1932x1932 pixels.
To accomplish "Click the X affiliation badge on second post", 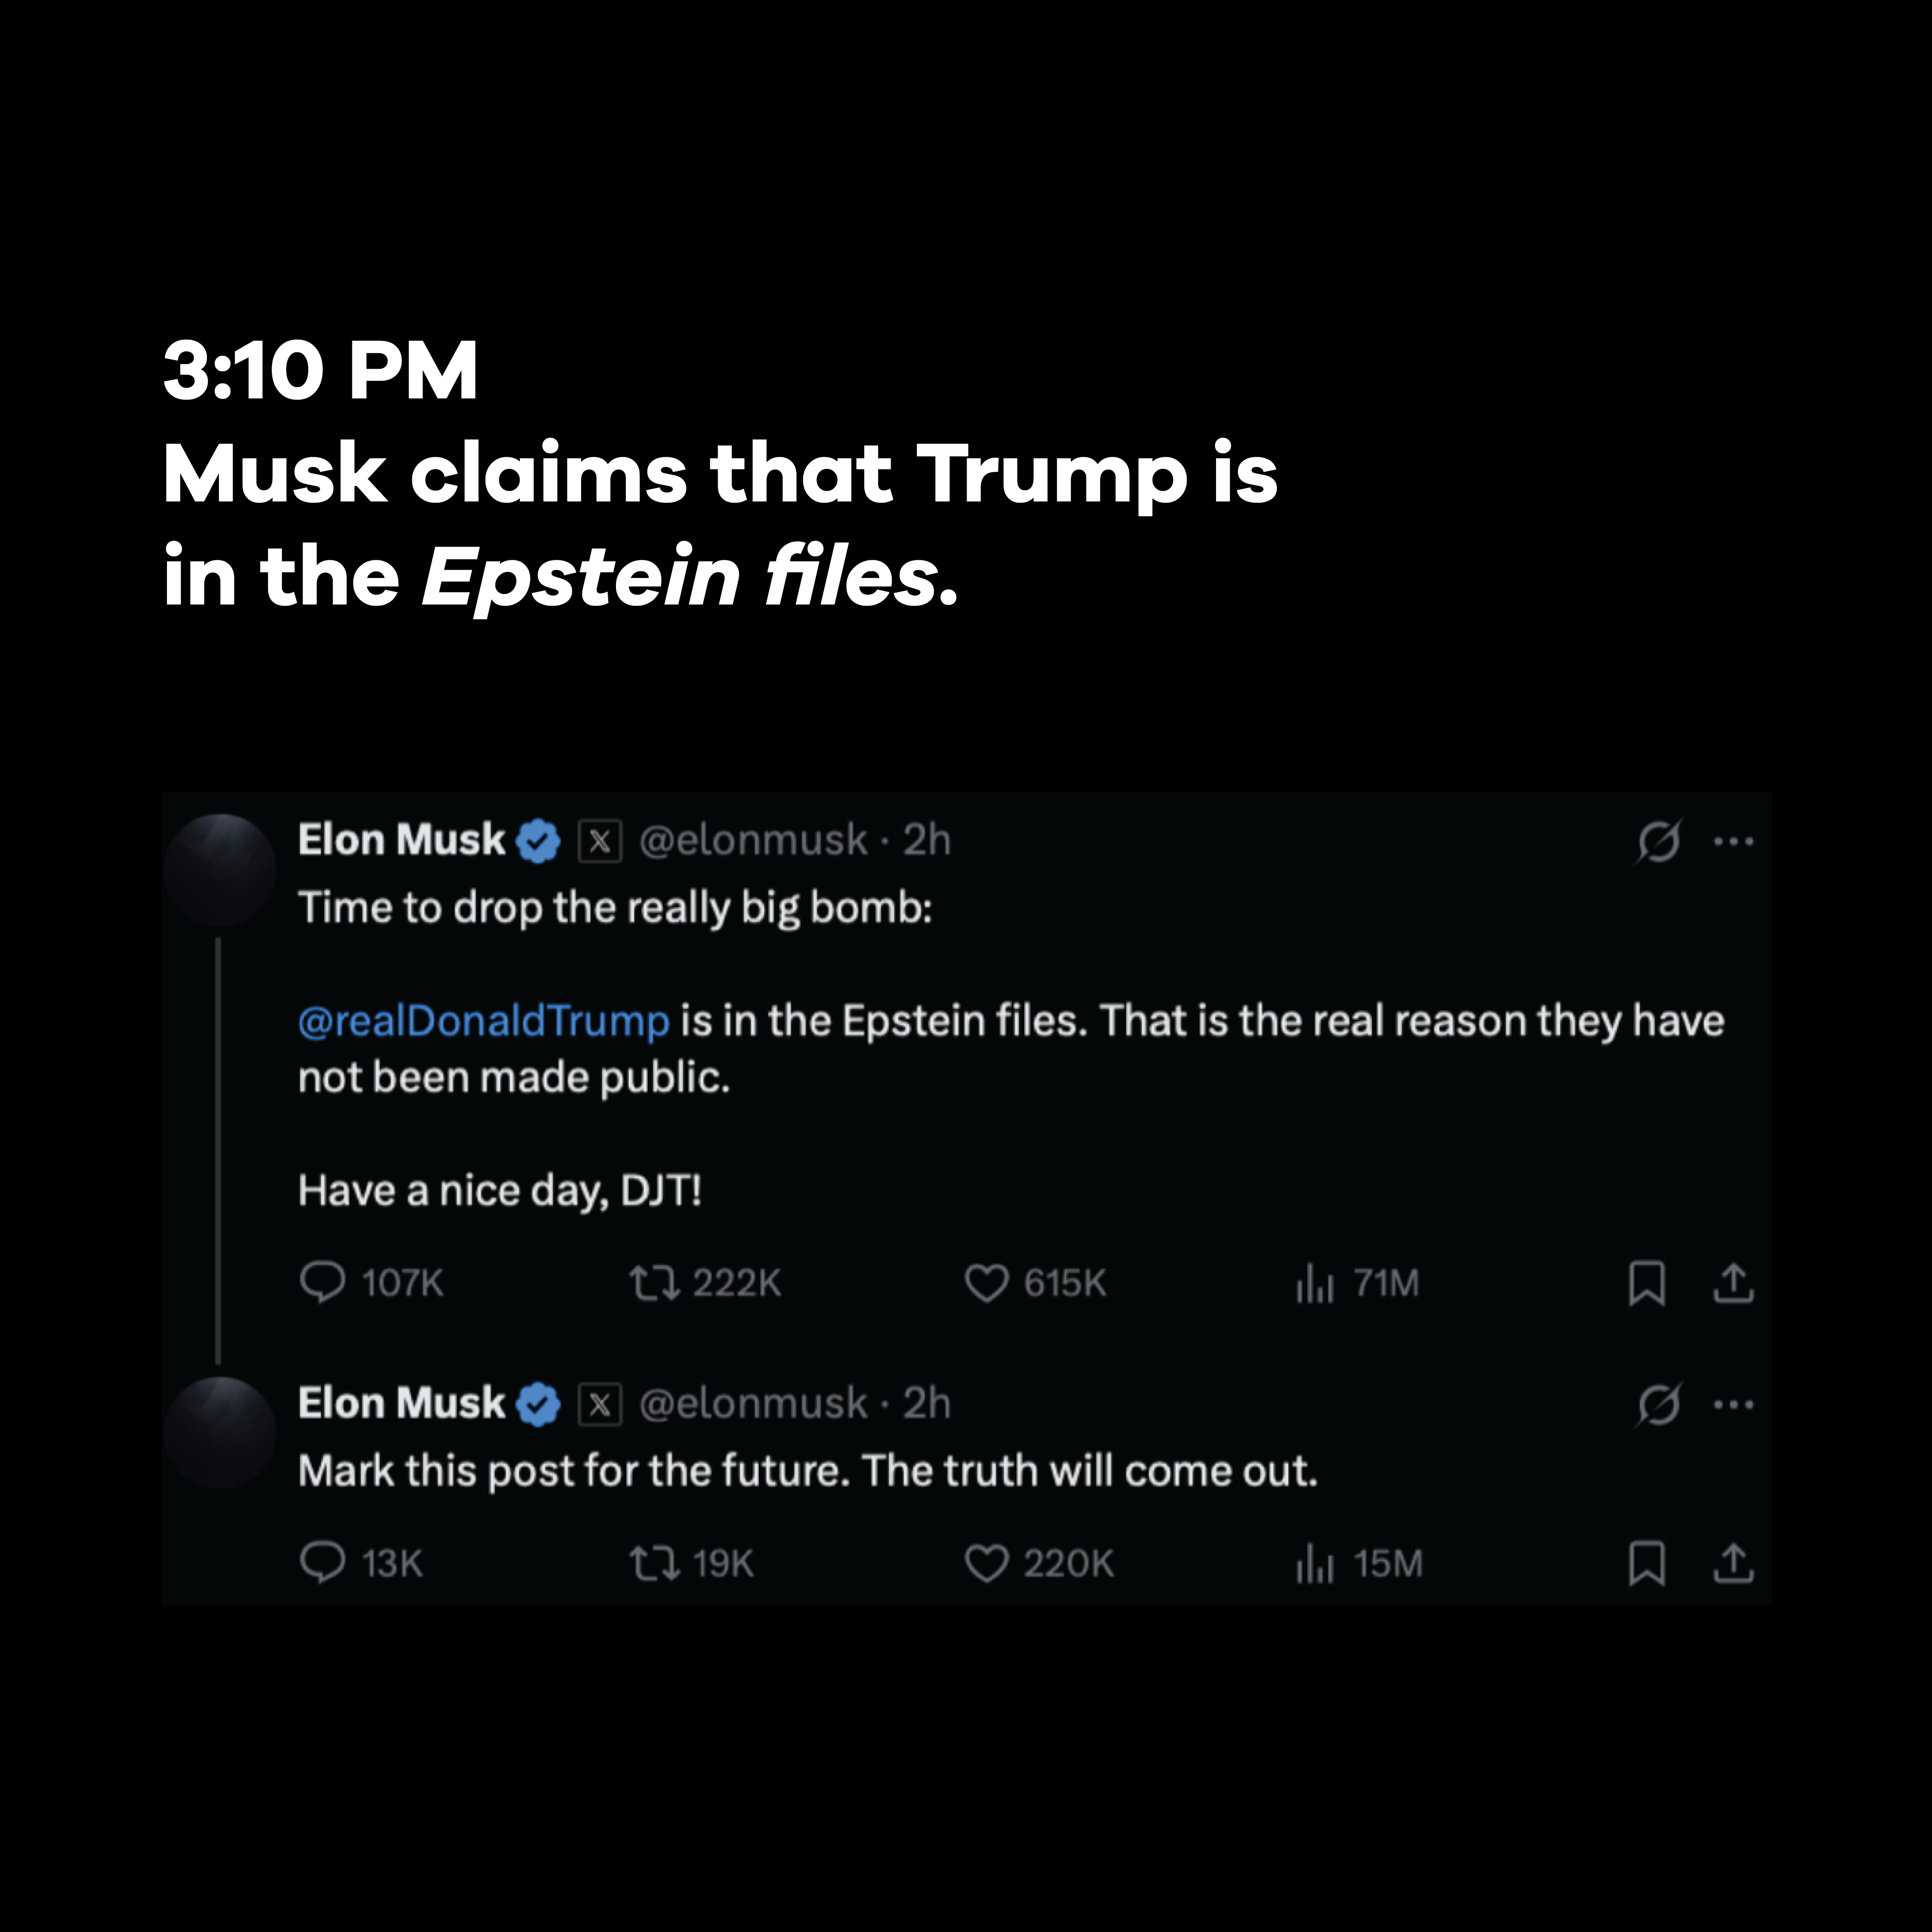I will [600, 1404].
